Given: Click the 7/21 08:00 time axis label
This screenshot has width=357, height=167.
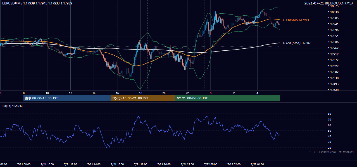Looking at the screenshot, I should 24,164.
